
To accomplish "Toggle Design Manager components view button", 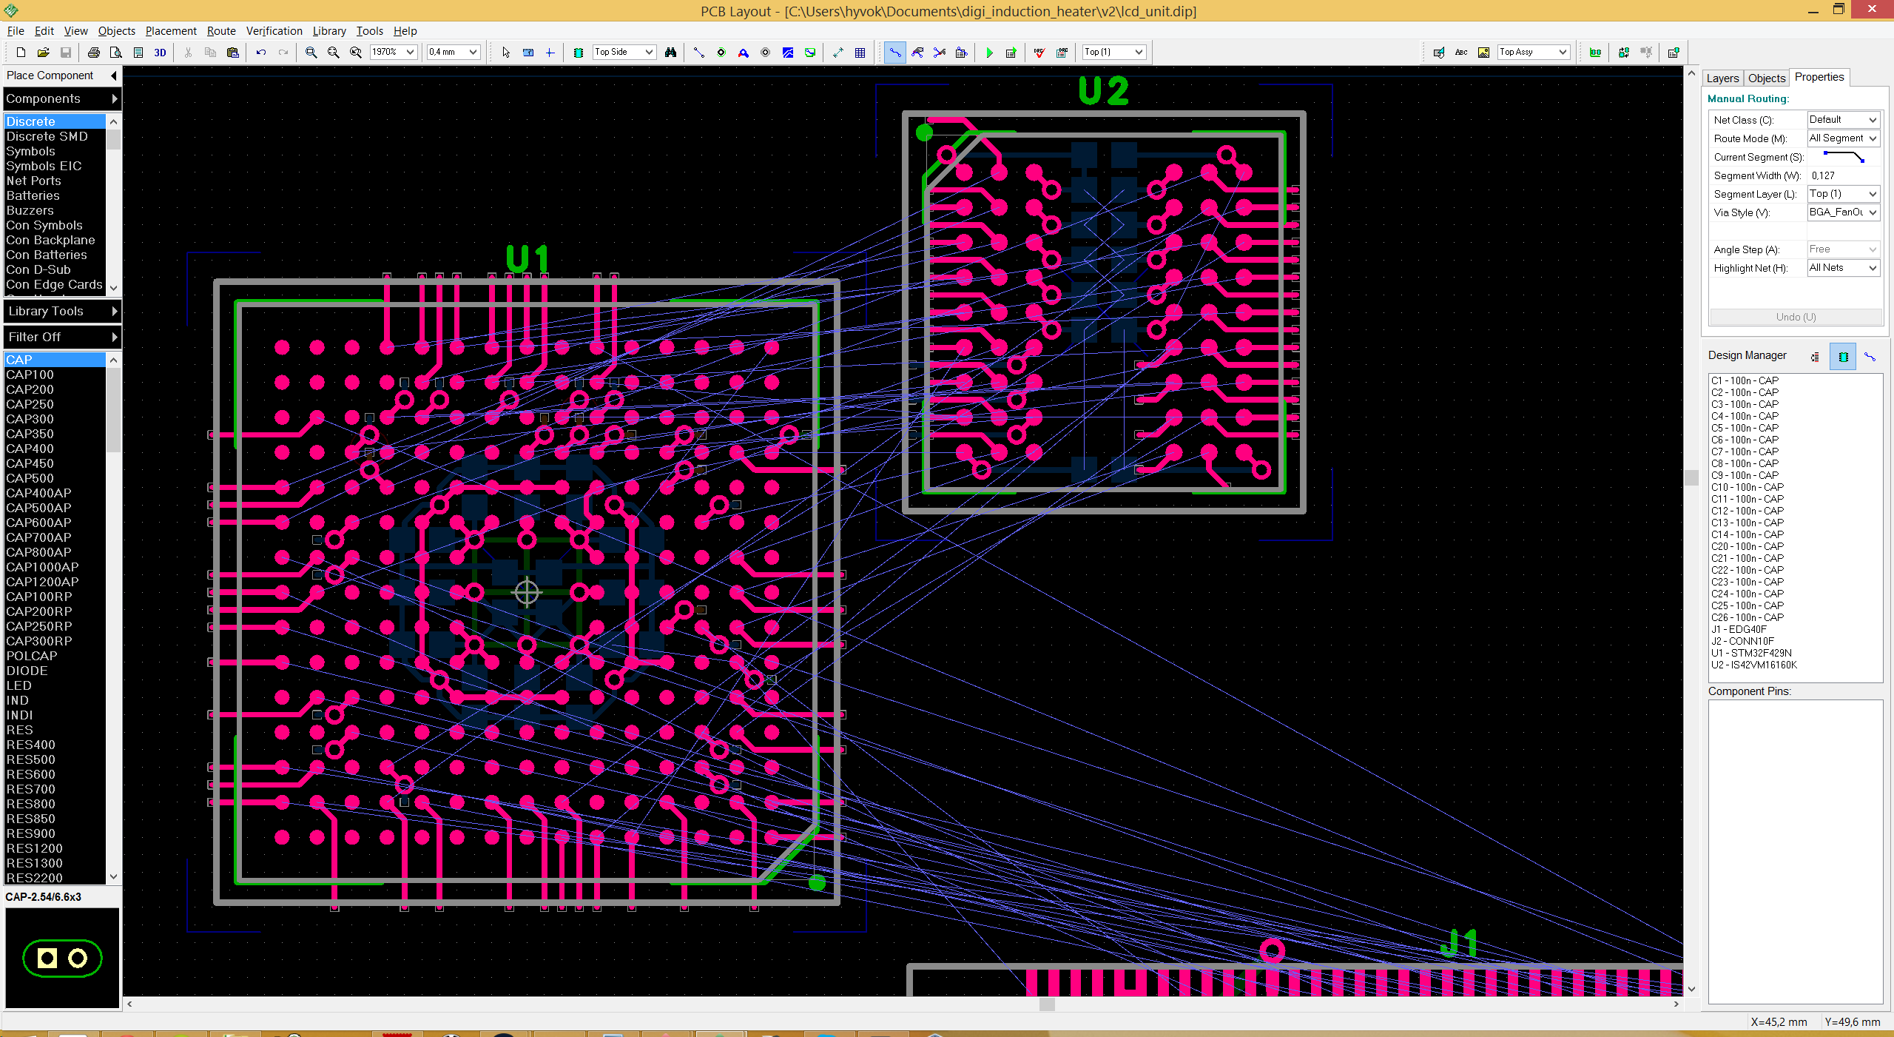I will click(1843, 357).
